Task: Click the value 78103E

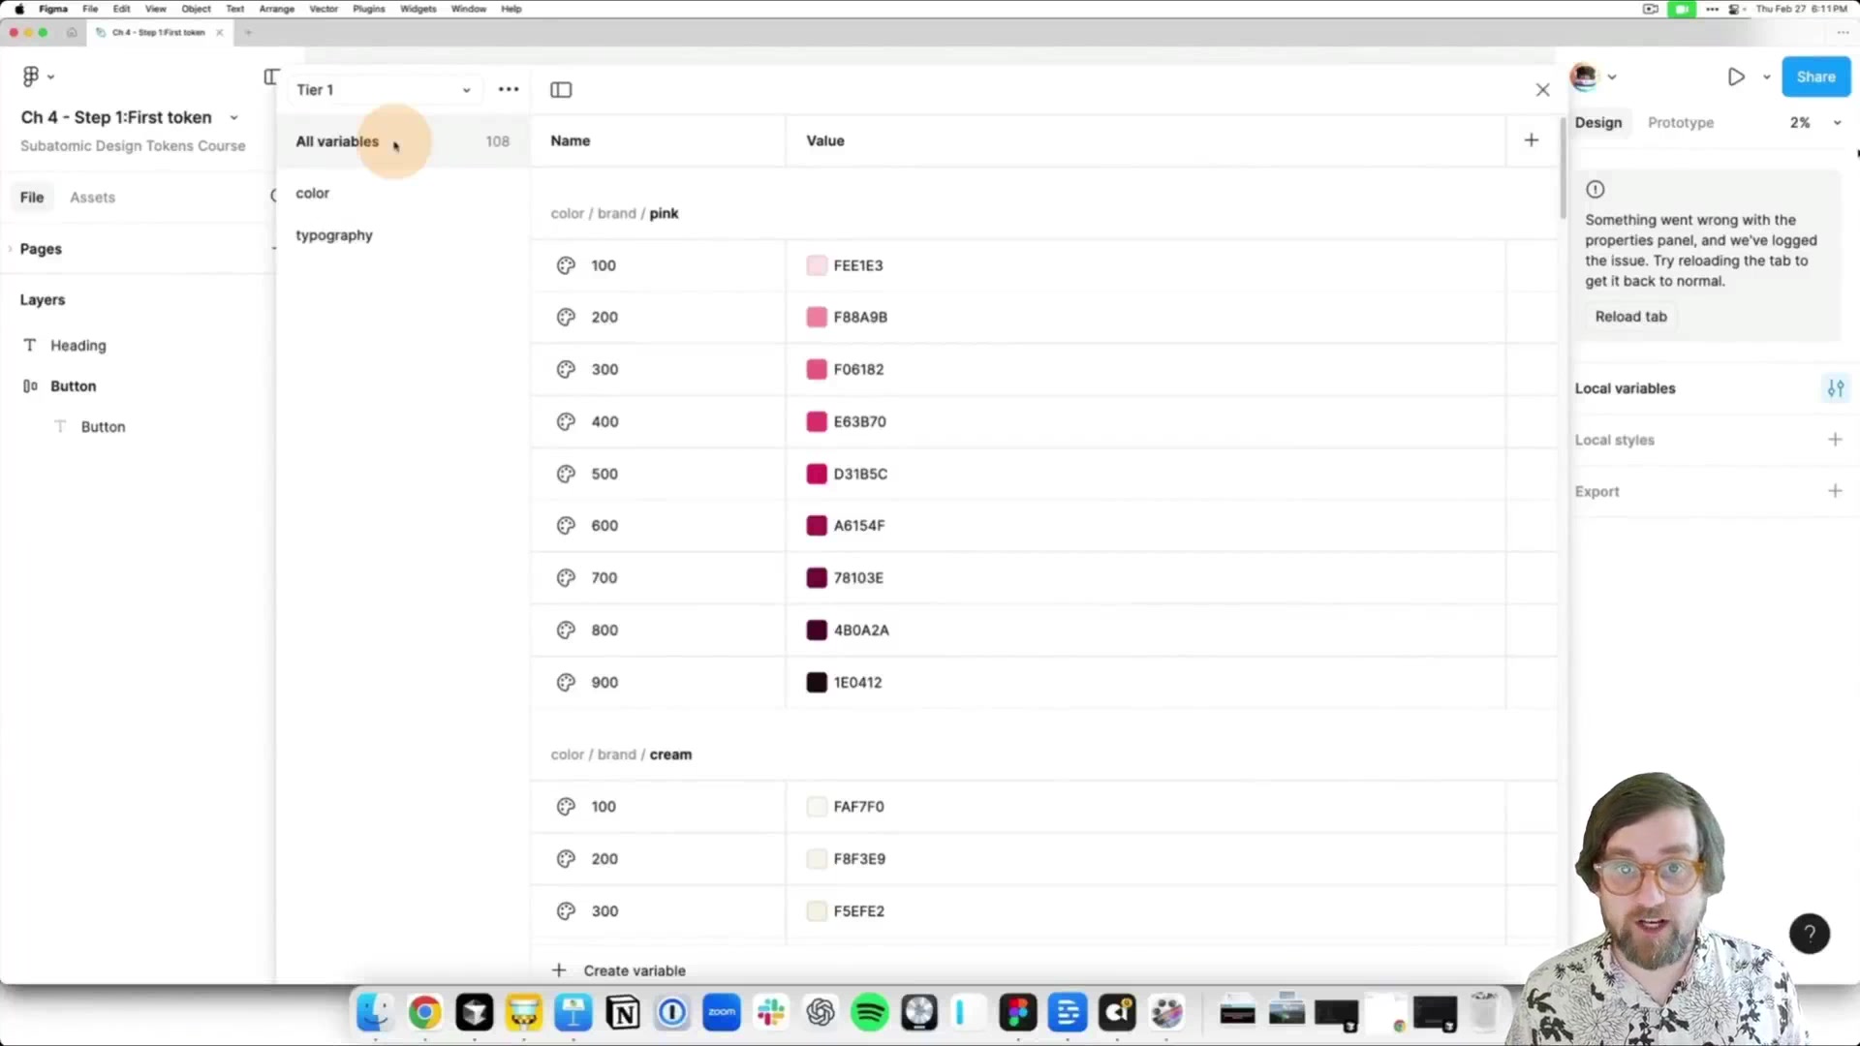Action: (858, 577)
